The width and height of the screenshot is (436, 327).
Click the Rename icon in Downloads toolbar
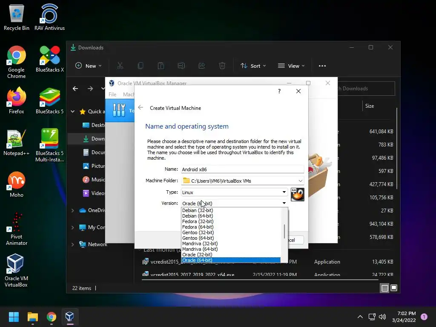pos(181,66)
